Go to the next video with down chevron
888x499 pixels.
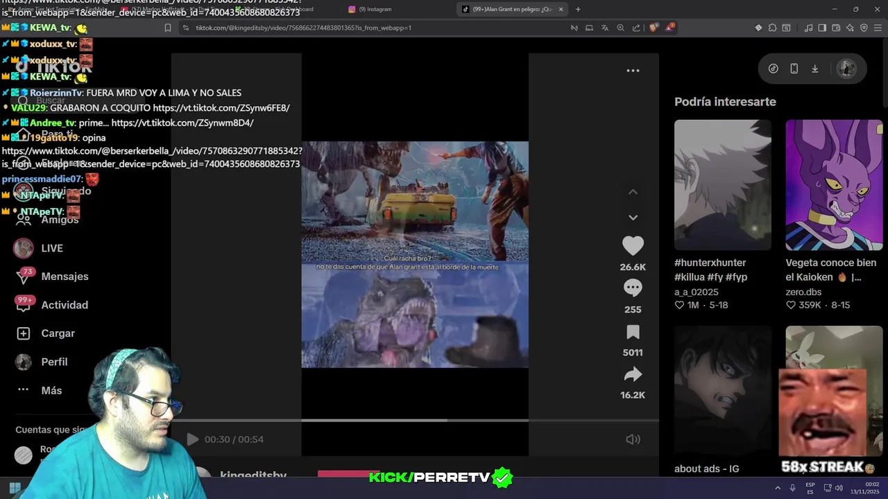pyautogui.click(x=633, y=218)
